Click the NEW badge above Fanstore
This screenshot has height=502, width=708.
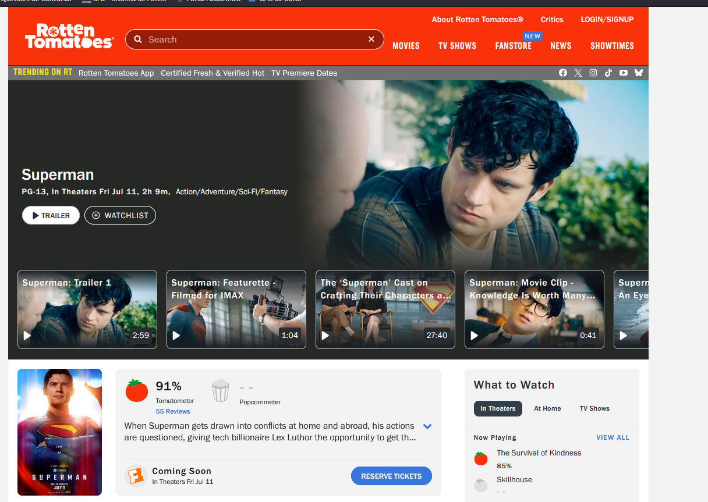532,36
